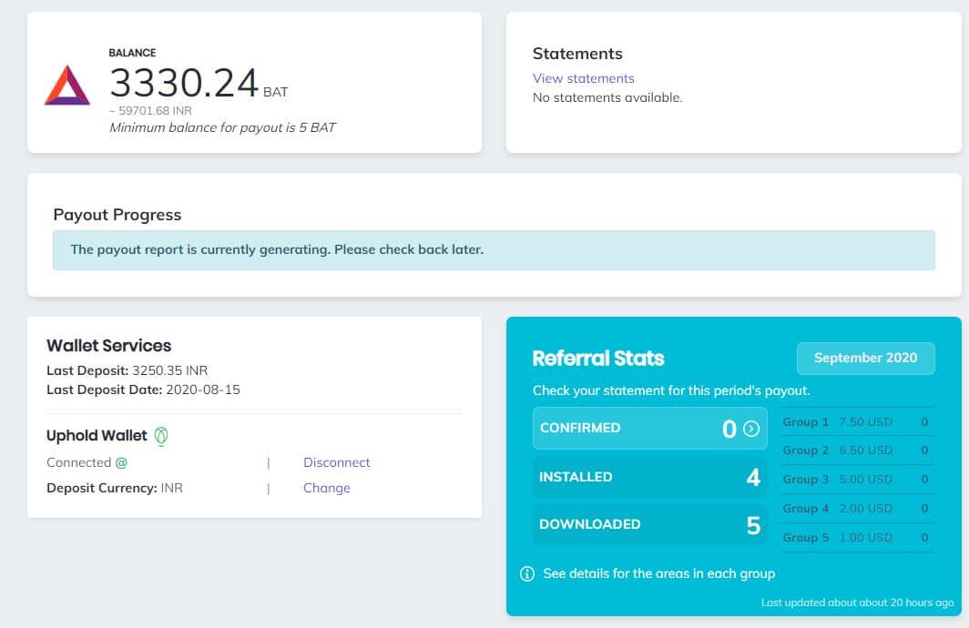This screenshot has height=628, width=969.
Task: Disconnect the Uphold wallet
Action: coord(336,462)
